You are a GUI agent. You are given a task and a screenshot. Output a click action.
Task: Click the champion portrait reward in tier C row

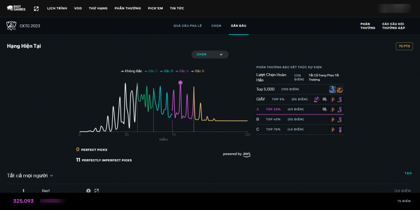pyautogui.click(x=332, y=129)
